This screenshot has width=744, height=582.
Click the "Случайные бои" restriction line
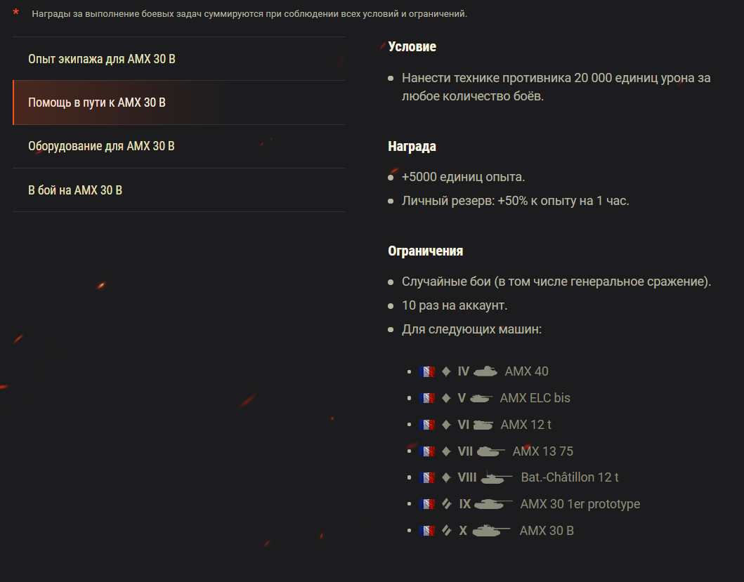coord(556,282)
